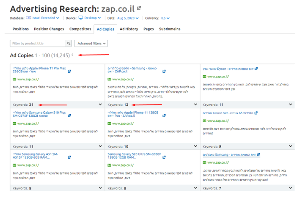Expand keywords chevron for the Dyson ad with 11 keywords

coord(291,105)
